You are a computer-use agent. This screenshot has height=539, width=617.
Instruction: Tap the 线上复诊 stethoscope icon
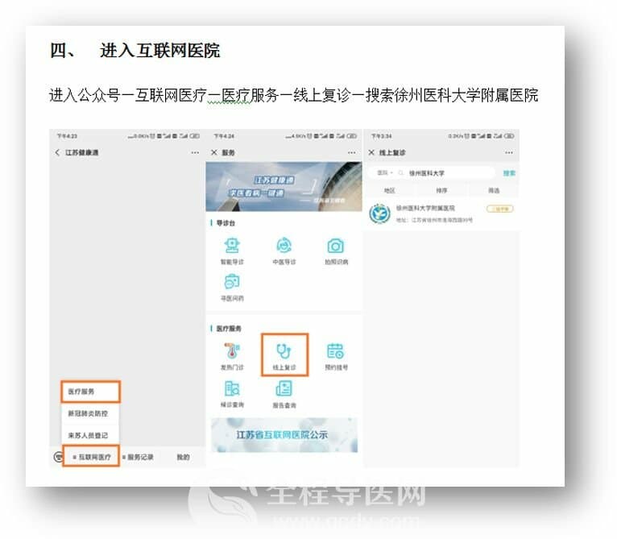(x=284, y=352)
